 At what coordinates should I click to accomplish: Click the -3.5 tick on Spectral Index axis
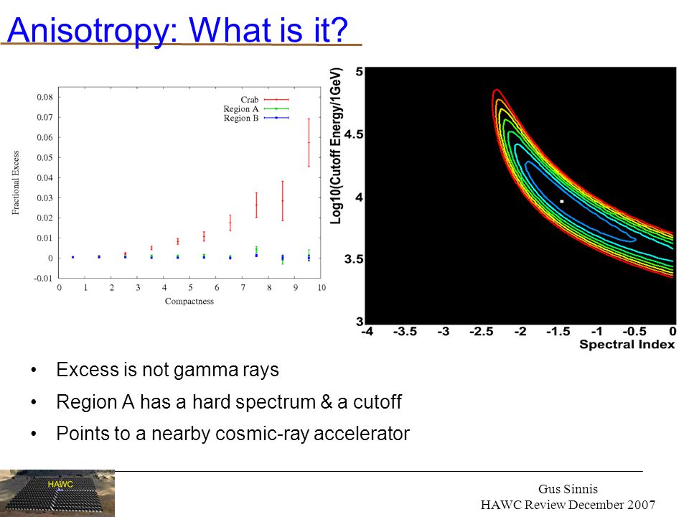(405, 331)
